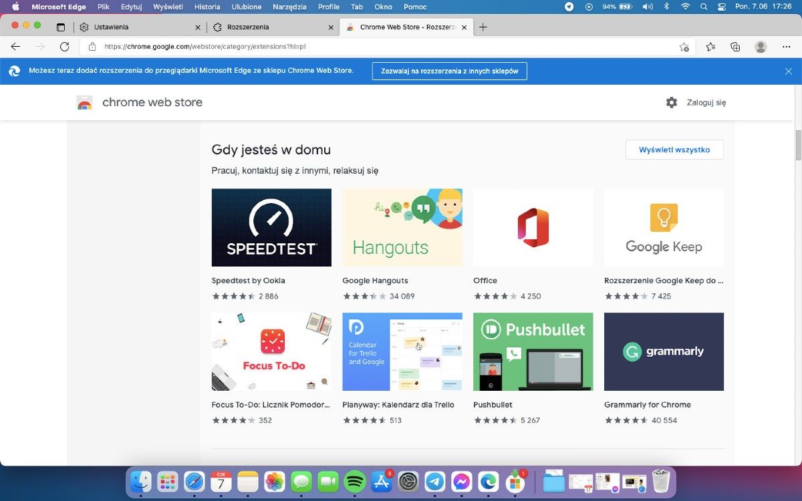Viewport: 802px width, 501px height.
Task: Click Wi-Fi status in menu bar
Action: [x=685, y=7]
